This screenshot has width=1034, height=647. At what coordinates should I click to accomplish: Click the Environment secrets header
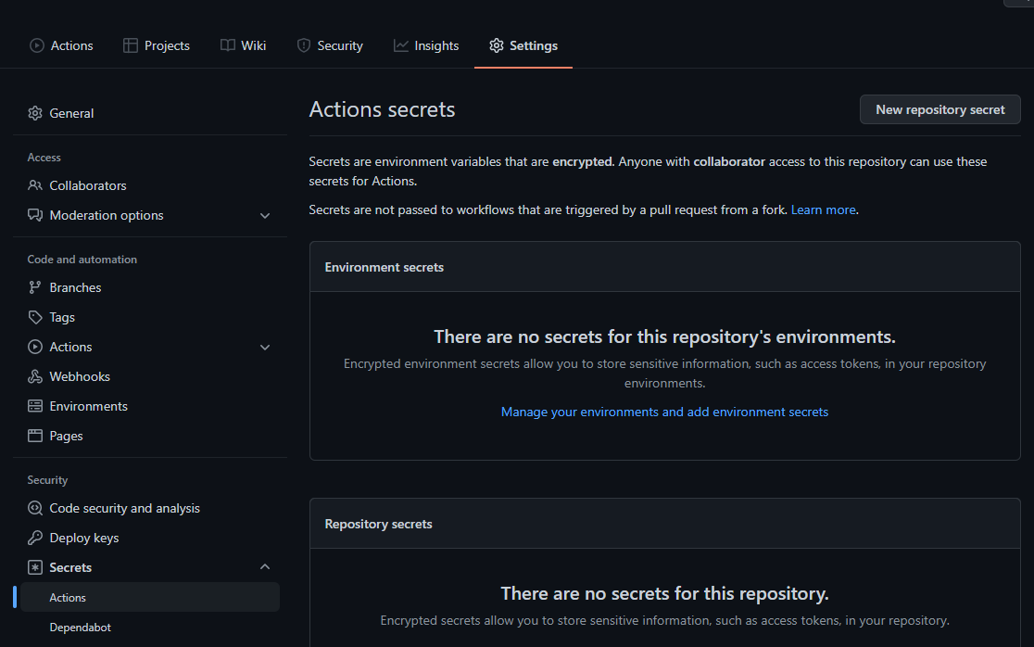pyautogui.click(x=384, y=267)
